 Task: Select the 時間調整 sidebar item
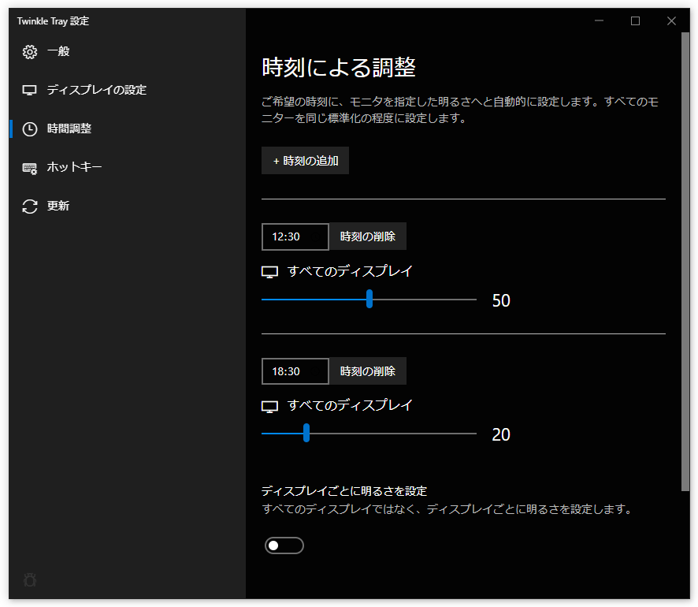(127, 129)
